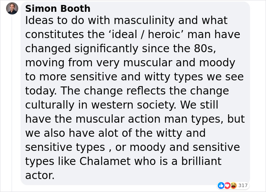Click the word 'alot' in the comment
Screen dimensions: 266x192
point(108,133)
